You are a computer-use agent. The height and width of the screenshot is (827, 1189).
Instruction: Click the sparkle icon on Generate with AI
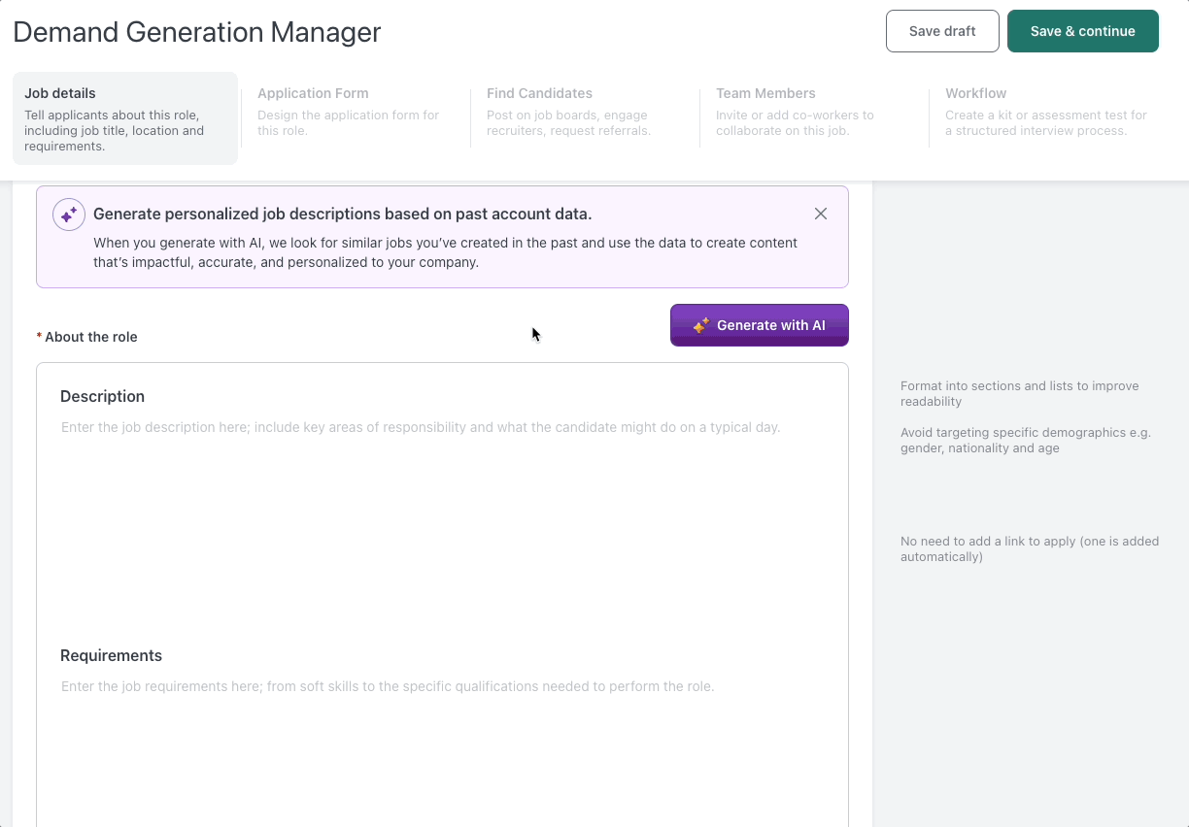[700, 325]
